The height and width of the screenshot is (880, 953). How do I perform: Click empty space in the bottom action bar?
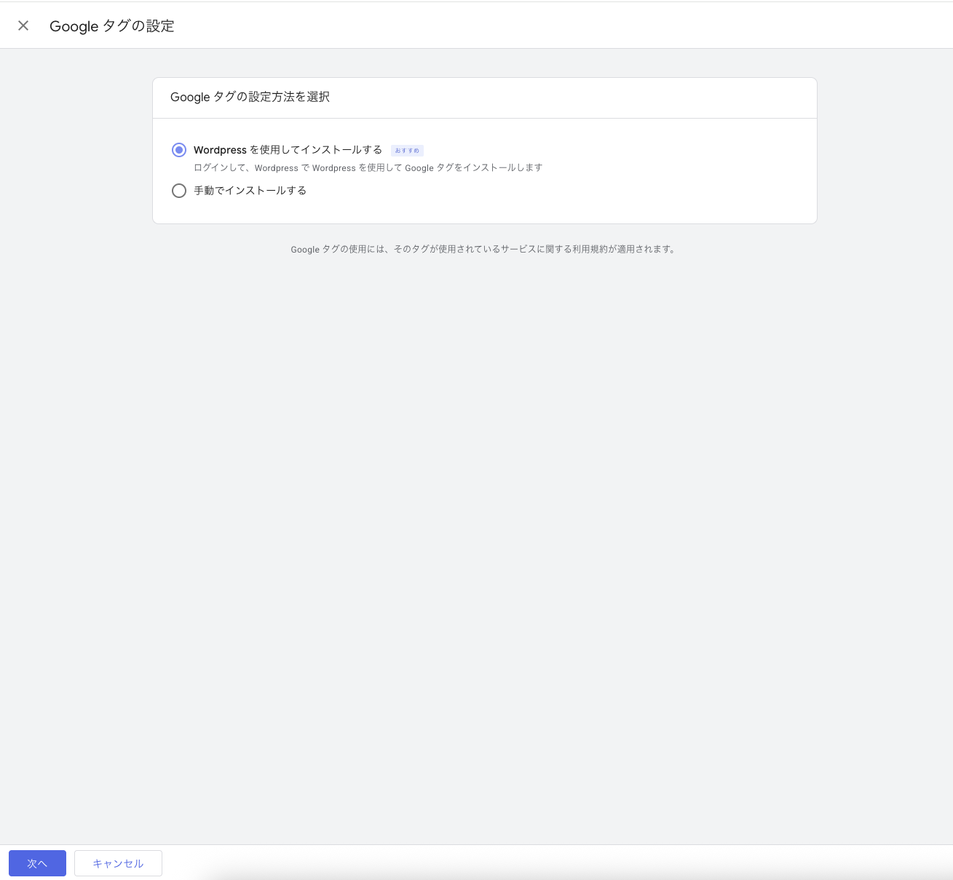(510, 863)
